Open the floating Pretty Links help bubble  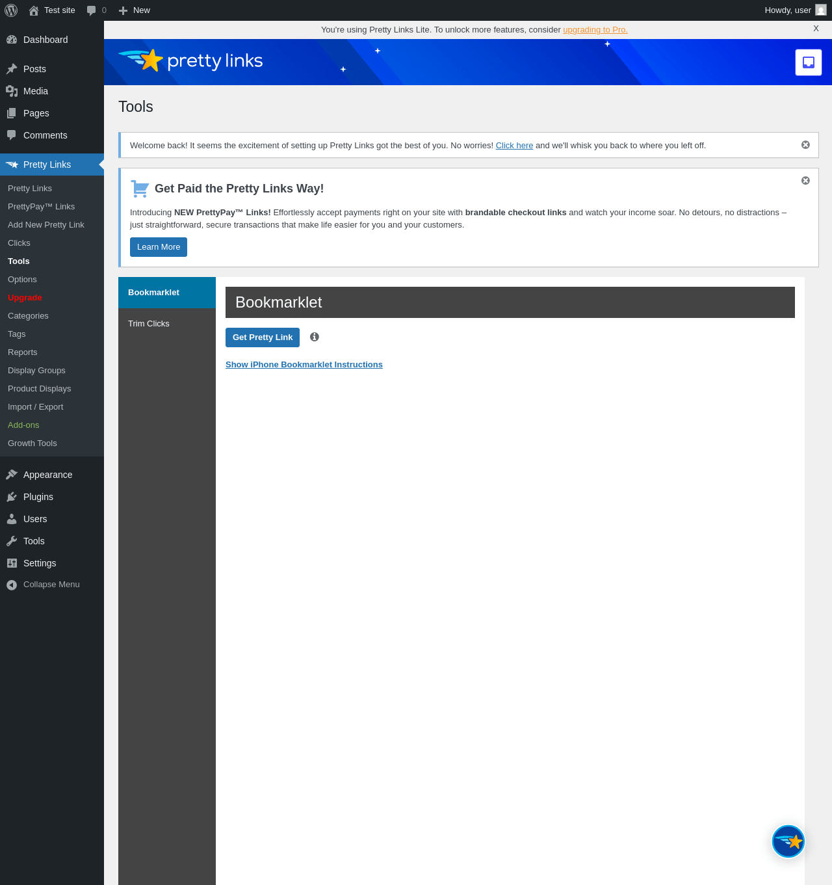coord(788,841)
